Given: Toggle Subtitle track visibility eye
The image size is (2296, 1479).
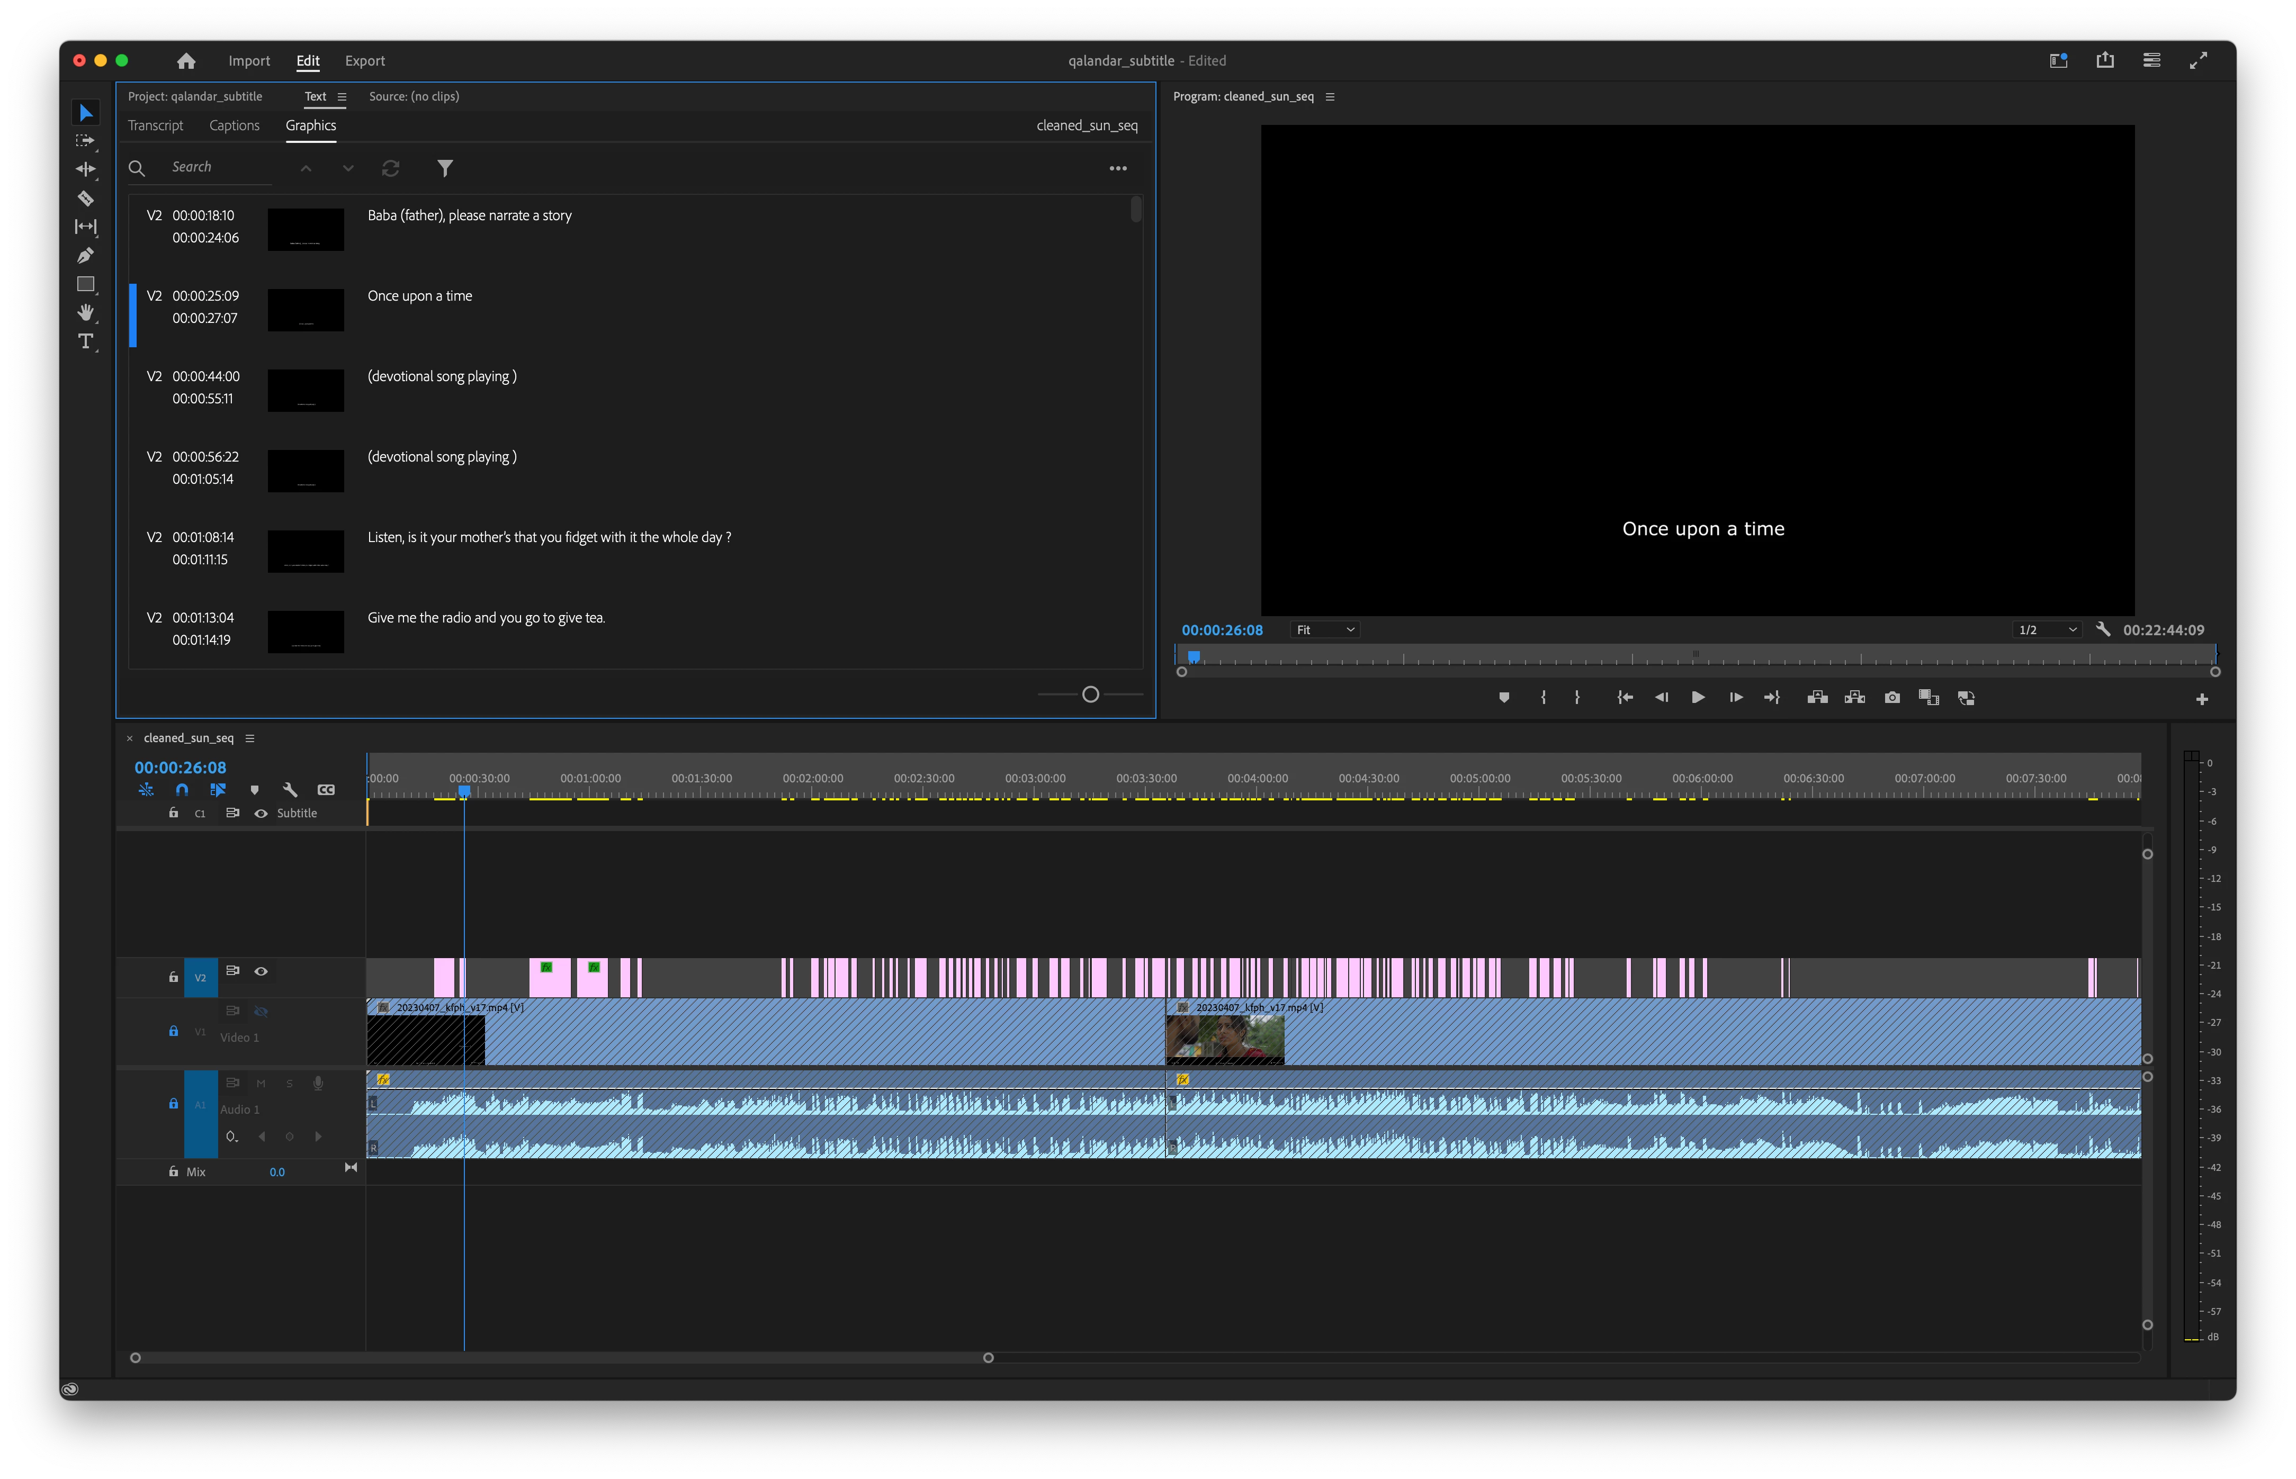Looking at the screenshot, I should pos(261,814).
